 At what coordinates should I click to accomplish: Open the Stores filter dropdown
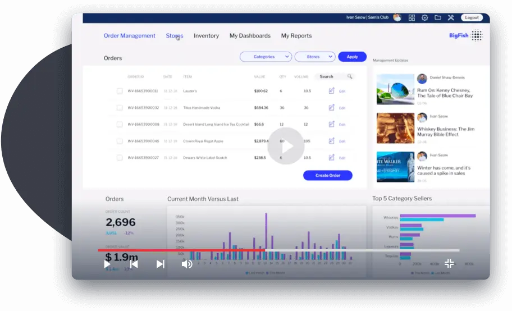point(314,57)
